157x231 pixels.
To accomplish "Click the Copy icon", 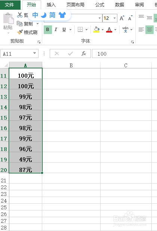I will point(19,24).
